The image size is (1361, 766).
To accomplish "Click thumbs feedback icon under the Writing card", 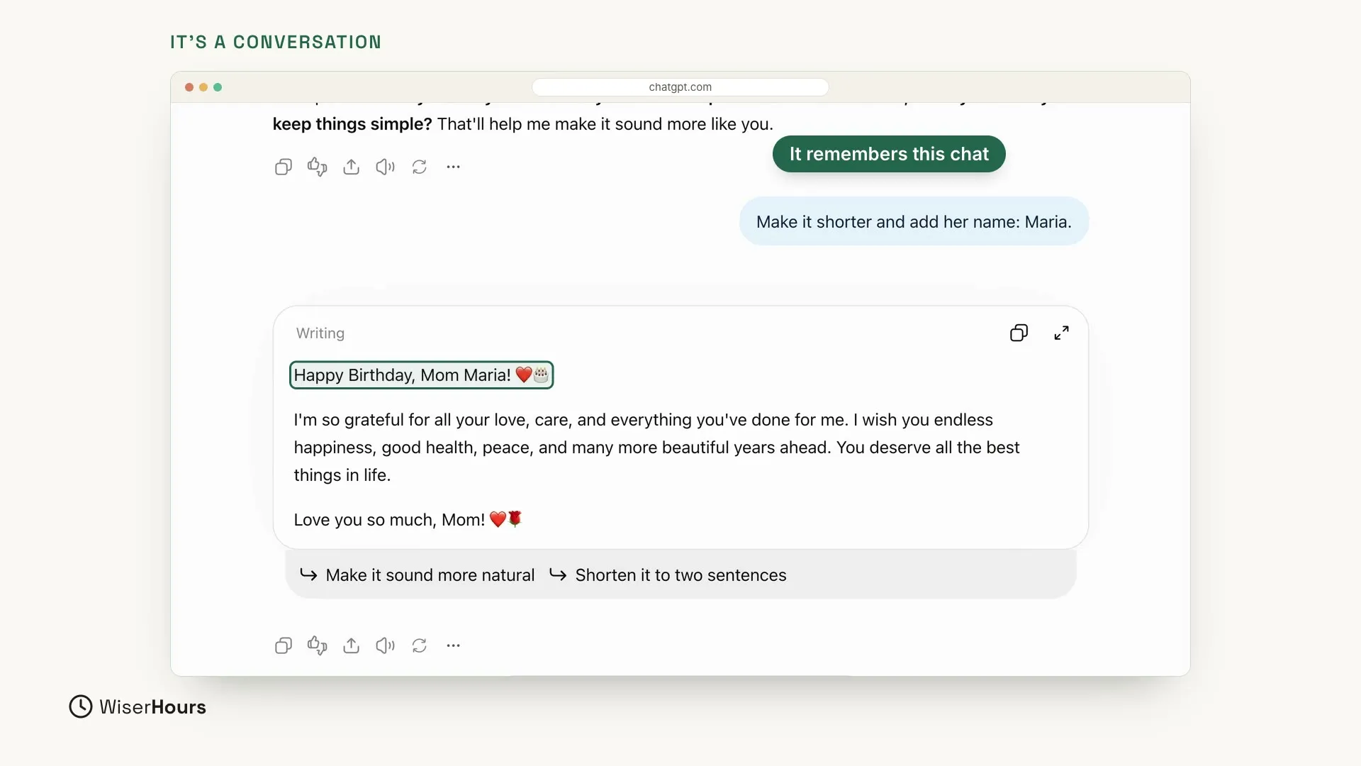I will point(317,645).
